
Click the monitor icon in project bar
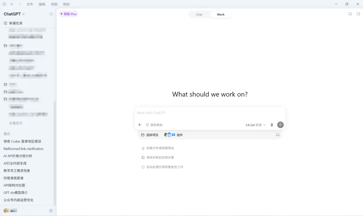[278, 135]
